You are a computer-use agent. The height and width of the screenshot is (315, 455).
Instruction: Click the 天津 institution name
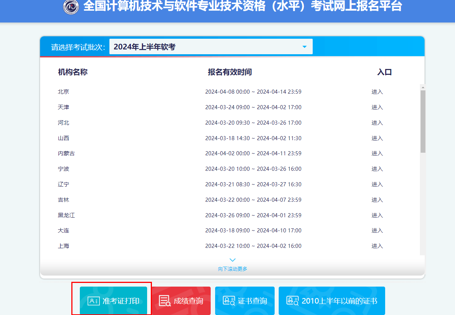pyautogui.click(x=64, y=107)
